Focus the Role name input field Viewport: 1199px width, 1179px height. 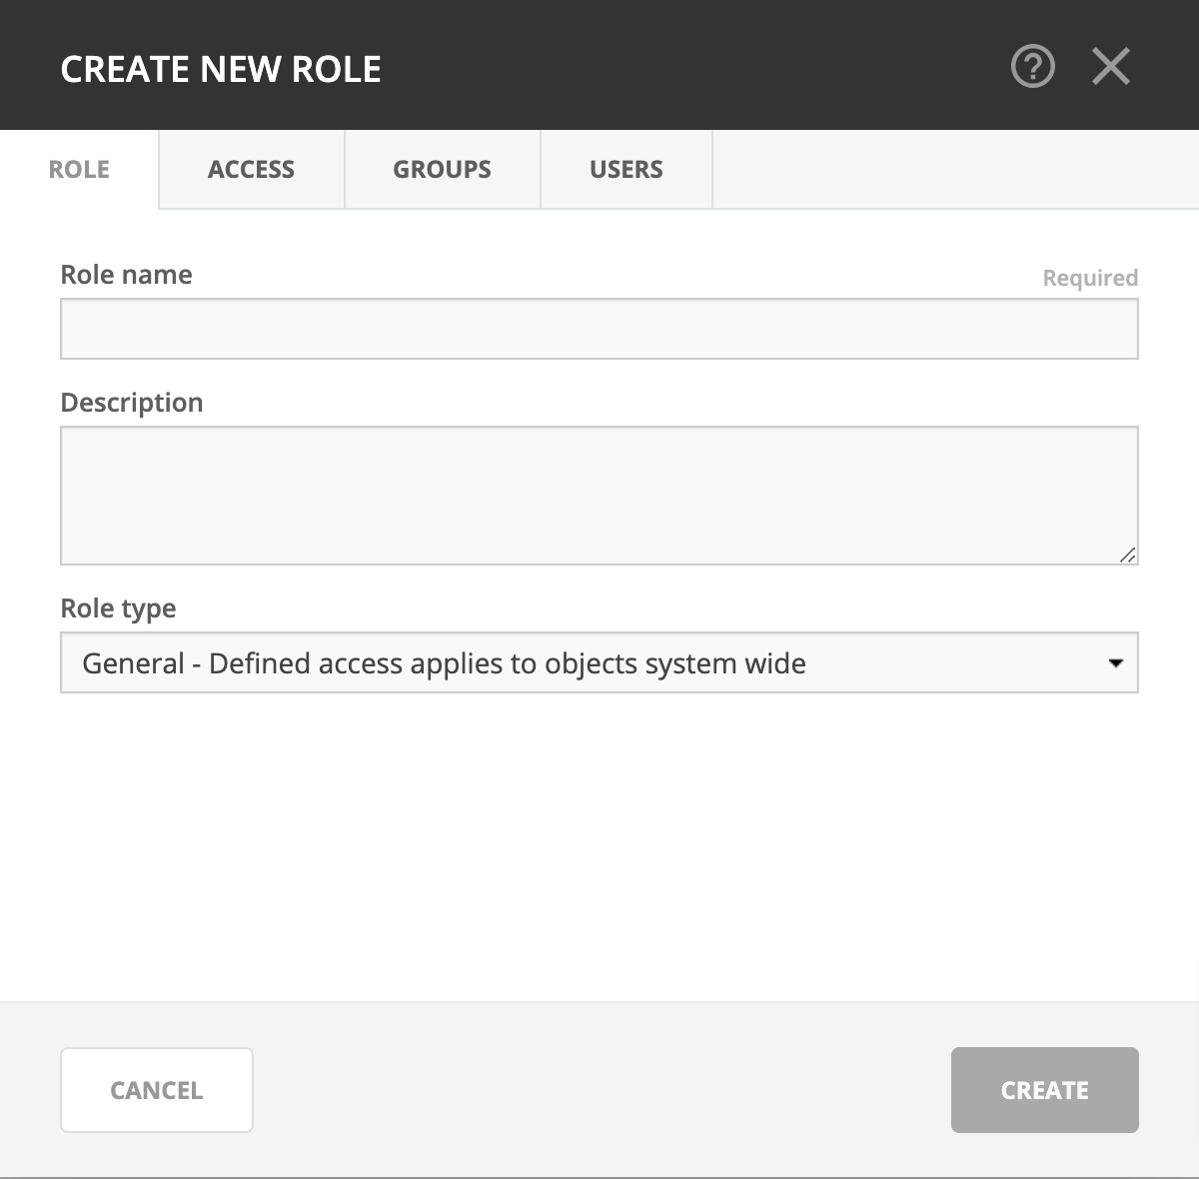[599, 329]
